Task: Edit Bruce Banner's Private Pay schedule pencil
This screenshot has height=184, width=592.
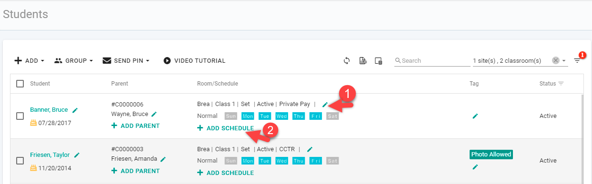Action: (325, 104)
